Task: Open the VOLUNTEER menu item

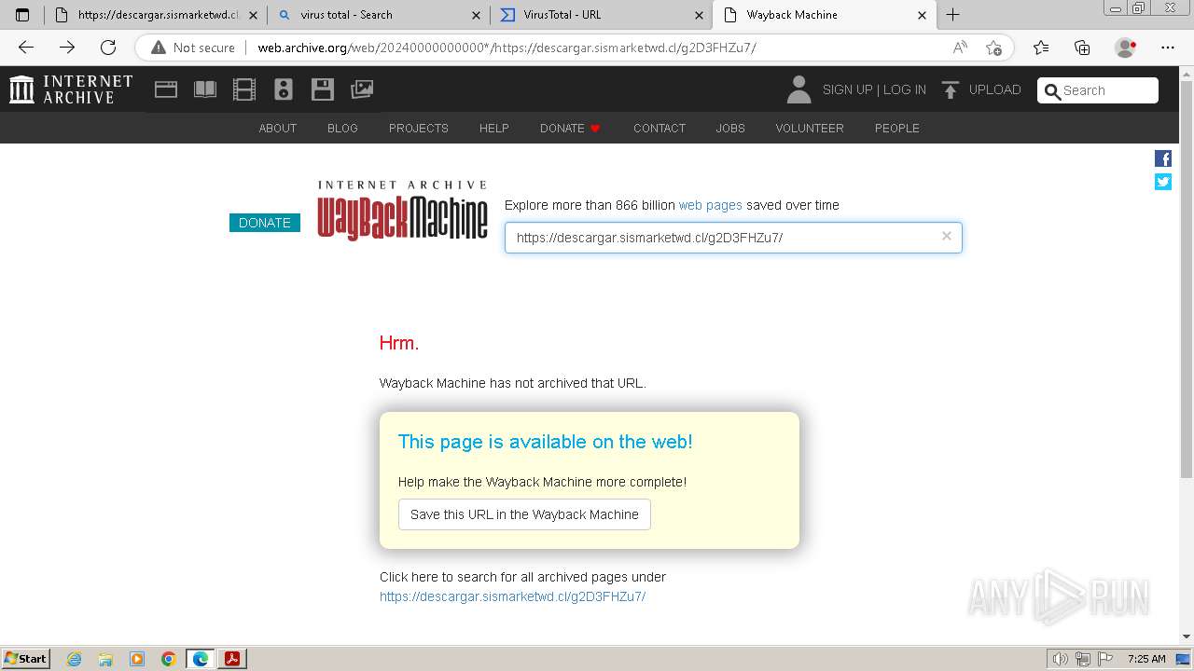Action: [x=810, y=129]
